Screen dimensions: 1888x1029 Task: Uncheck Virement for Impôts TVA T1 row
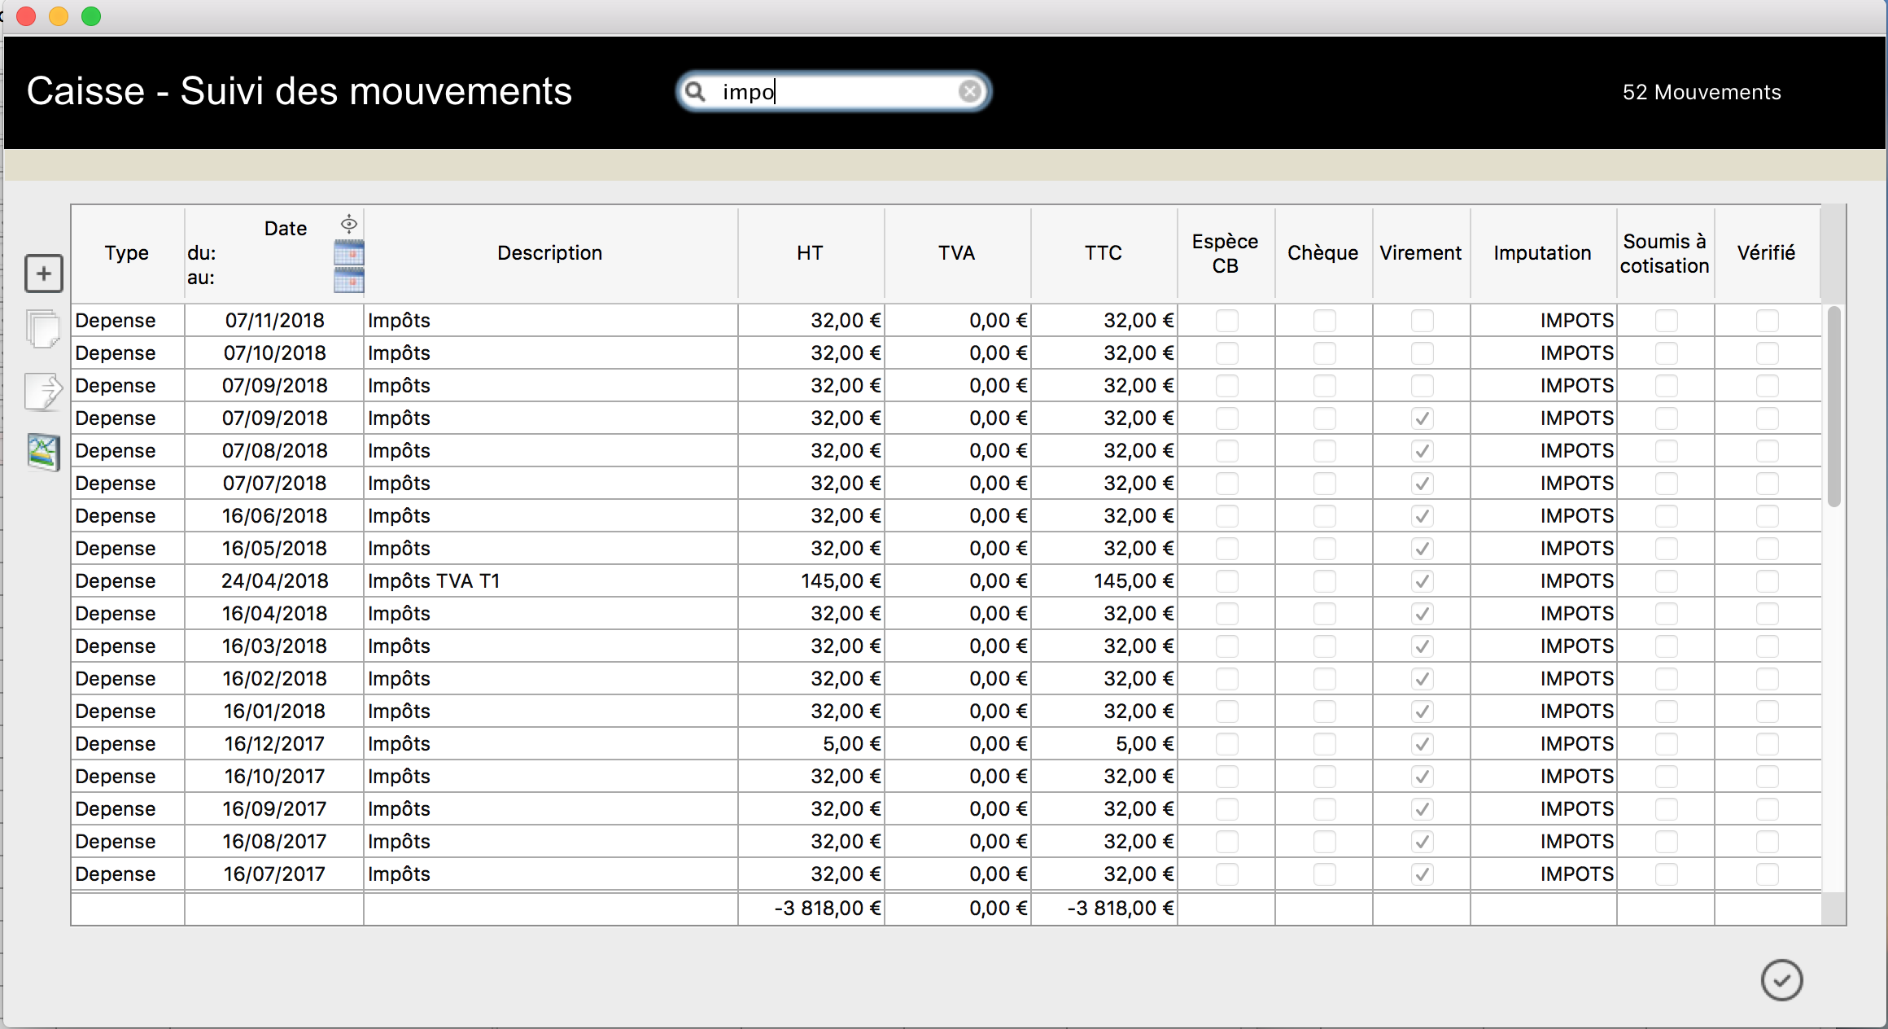pos(1422,581)
